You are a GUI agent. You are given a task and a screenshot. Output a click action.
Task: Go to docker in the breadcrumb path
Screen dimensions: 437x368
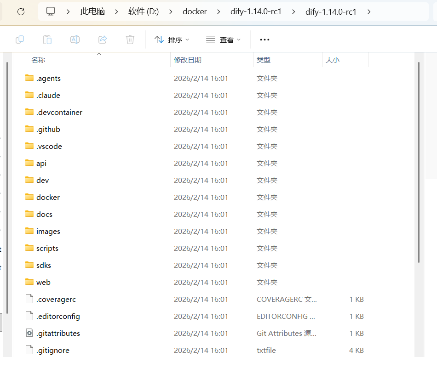(x=195, y=11)
